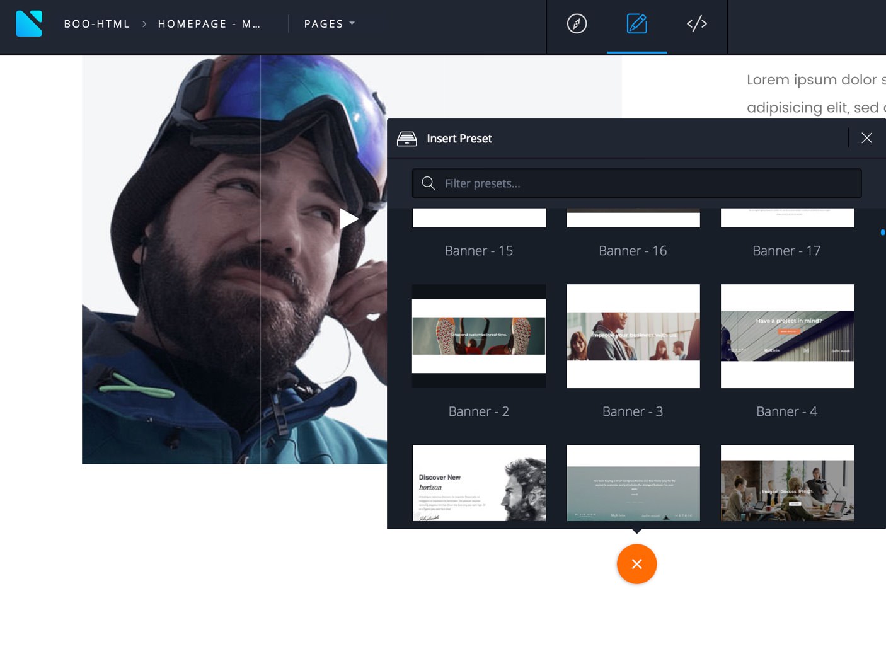Close the Insert Preset panel

pos(866,138)
